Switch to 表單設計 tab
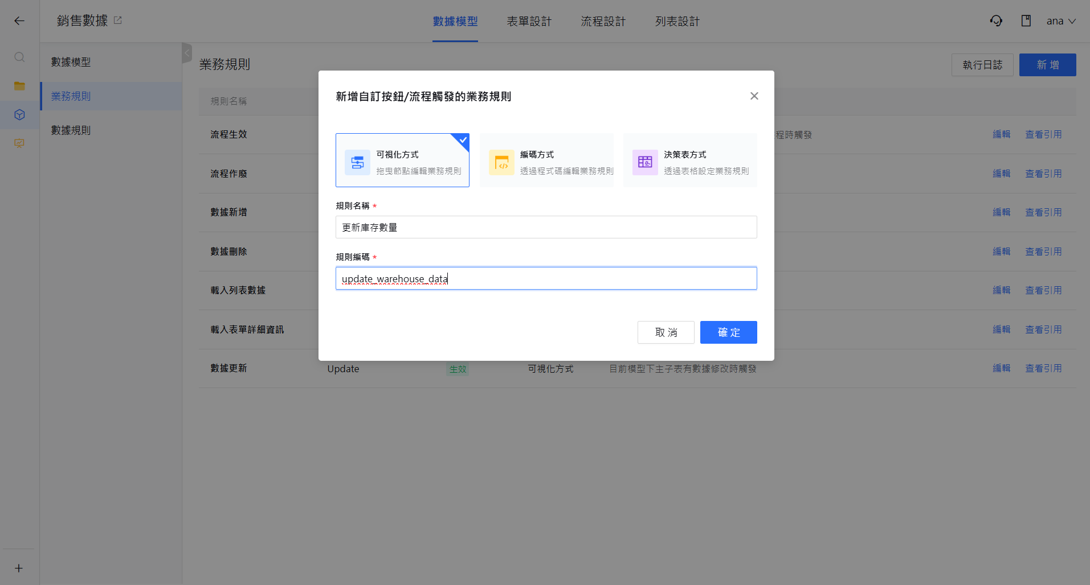This screenshot has height=585, width=1090. click(529, 22)
